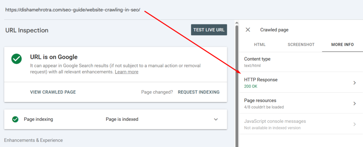Close the Crawled page panel
The image size is (363, 147).
tap(248, 30)
